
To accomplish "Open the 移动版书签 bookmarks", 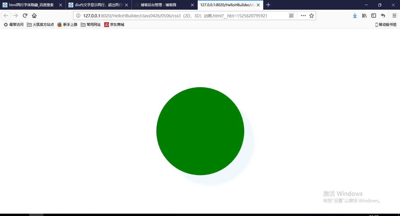I will coord(386,25).
